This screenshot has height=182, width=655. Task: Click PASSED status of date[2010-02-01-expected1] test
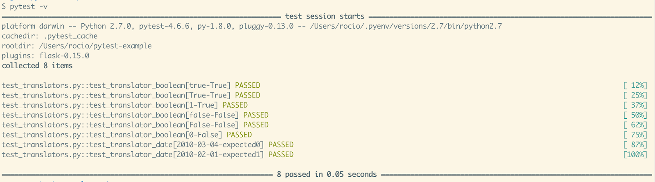click(x=281, y=154)
